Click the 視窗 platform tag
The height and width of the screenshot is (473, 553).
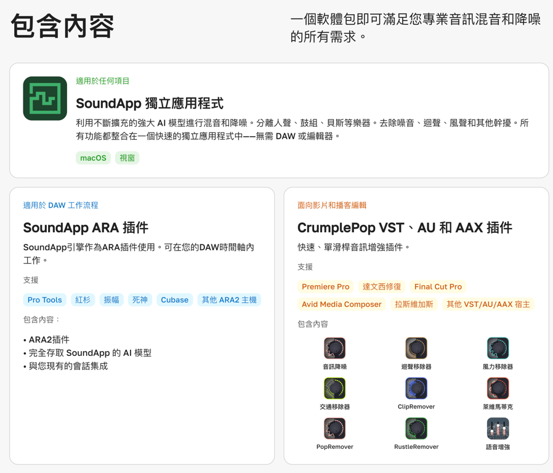[x=127, y=158]
